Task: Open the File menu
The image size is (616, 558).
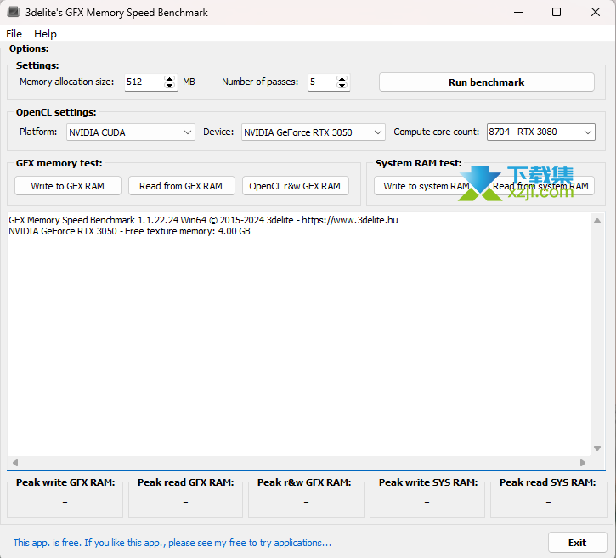Action: pos(14,34)
